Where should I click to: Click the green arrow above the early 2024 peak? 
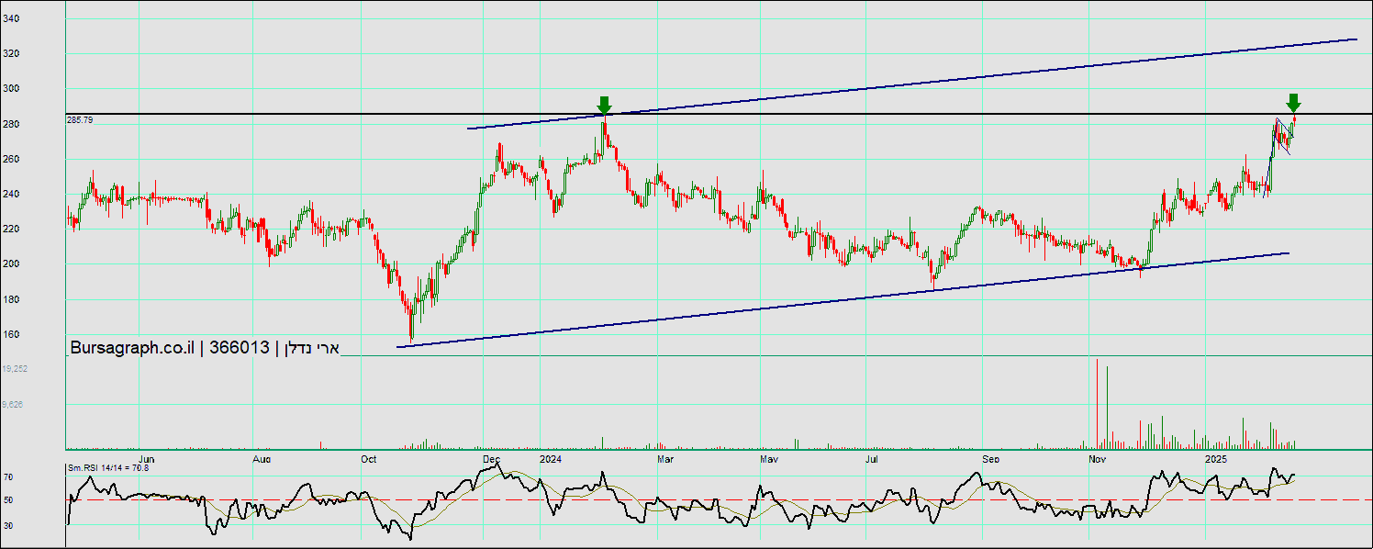pos(604,105)
